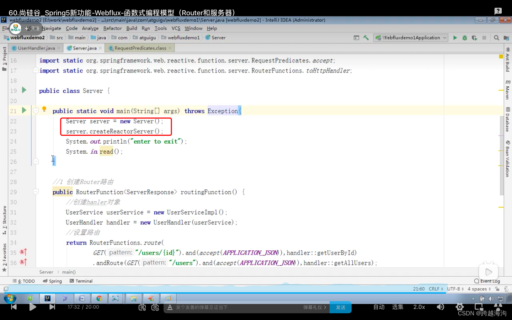Viewport: 512px width, 320px height.
Task: Open the Refactor menu
Action: 112,28
